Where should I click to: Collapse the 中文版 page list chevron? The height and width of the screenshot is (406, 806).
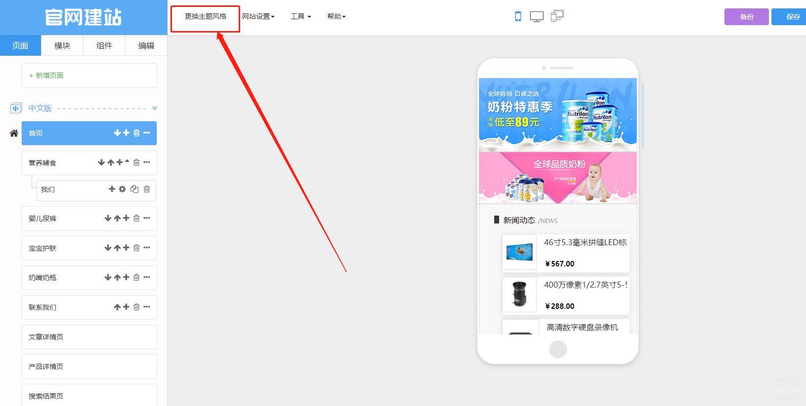point(154,108)
